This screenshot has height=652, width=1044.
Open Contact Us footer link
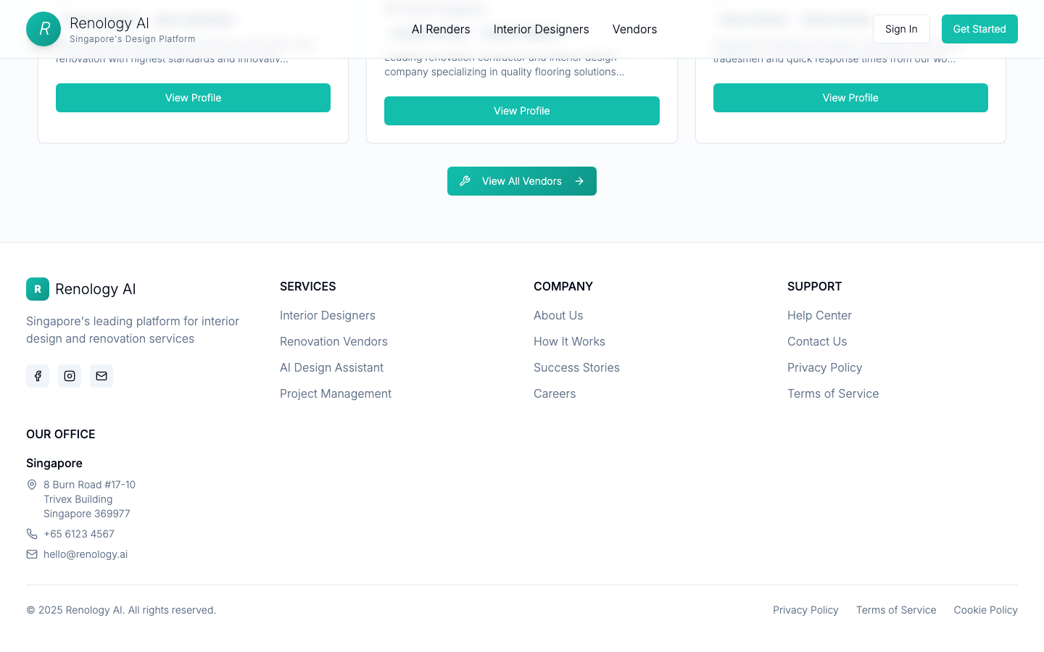click(817, 341)
